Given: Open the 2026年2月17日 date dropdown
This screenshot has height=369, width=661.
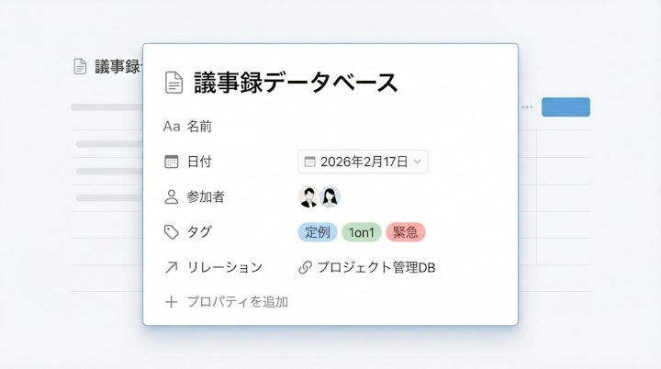Looking at the screenshot, I should point(363,162).
